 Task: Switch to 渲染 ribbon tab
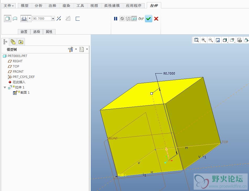tap(66, 6)
